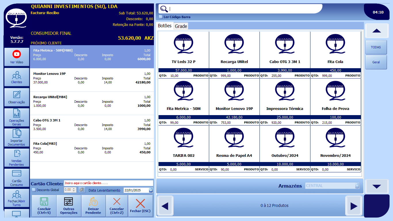Click the 53.620,00 AKZ total amount
Screen dimensions: 393x221
pos(136,38)
